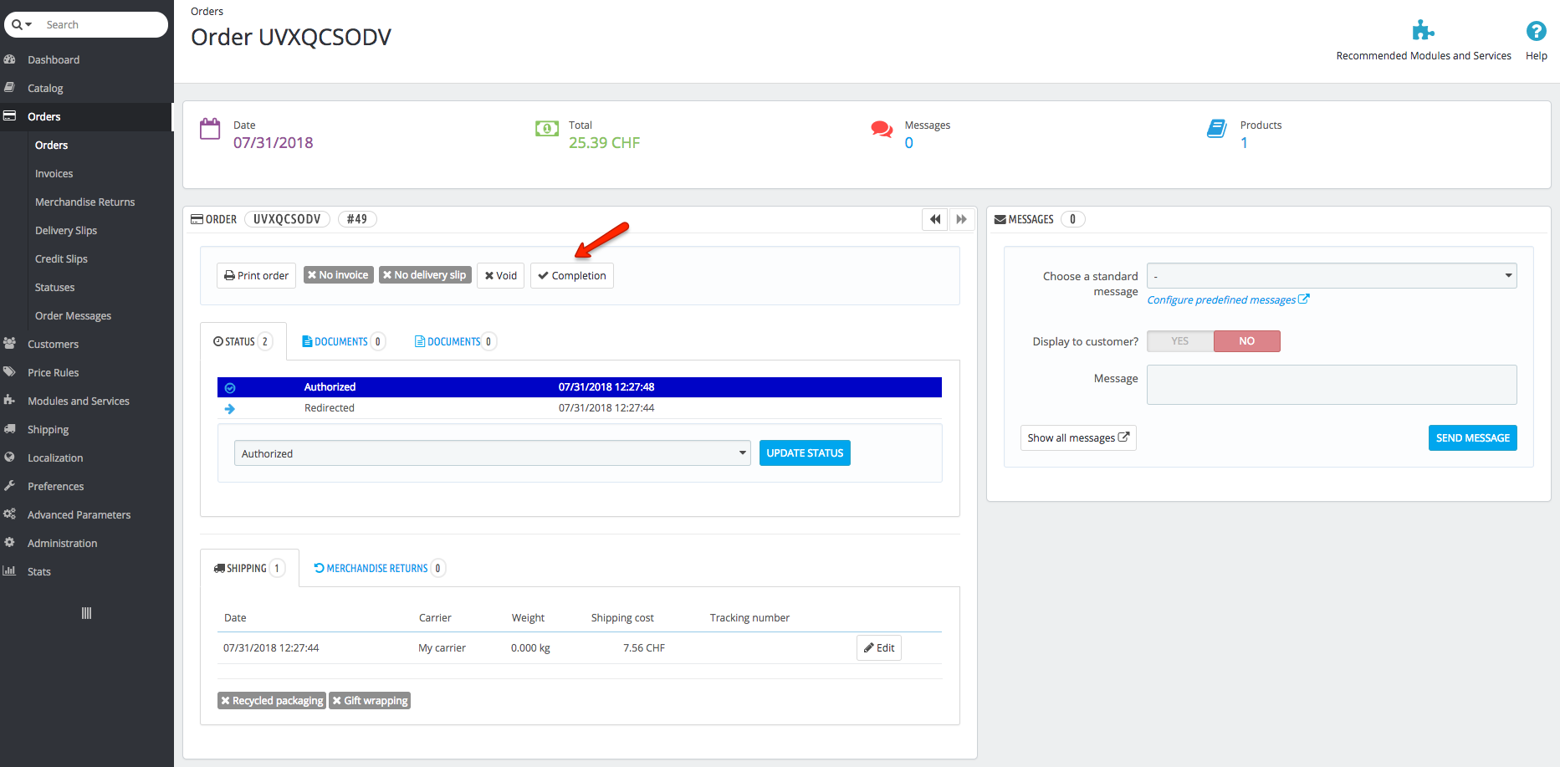Viewport: 1560px width, 767px height.
Task: Click the Customers group icon
Action: pos(10,344)
